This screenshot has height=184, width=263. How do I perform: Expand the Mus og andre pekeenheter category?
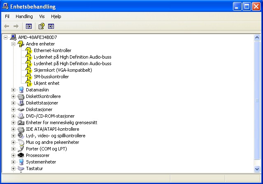(x=13, y=143)
